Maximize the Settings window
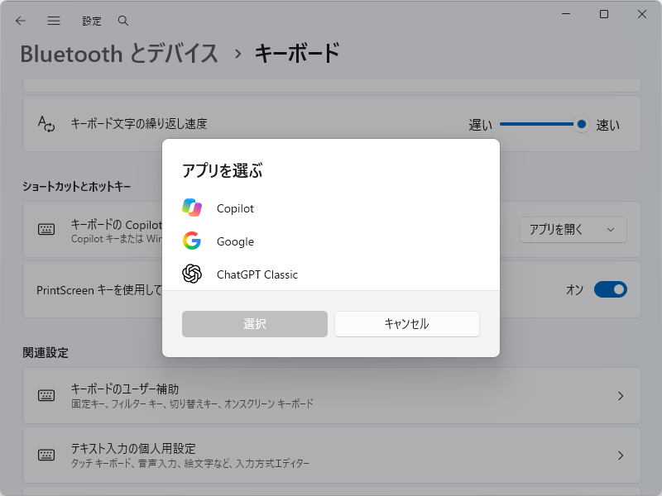 (x=604, y=14)
